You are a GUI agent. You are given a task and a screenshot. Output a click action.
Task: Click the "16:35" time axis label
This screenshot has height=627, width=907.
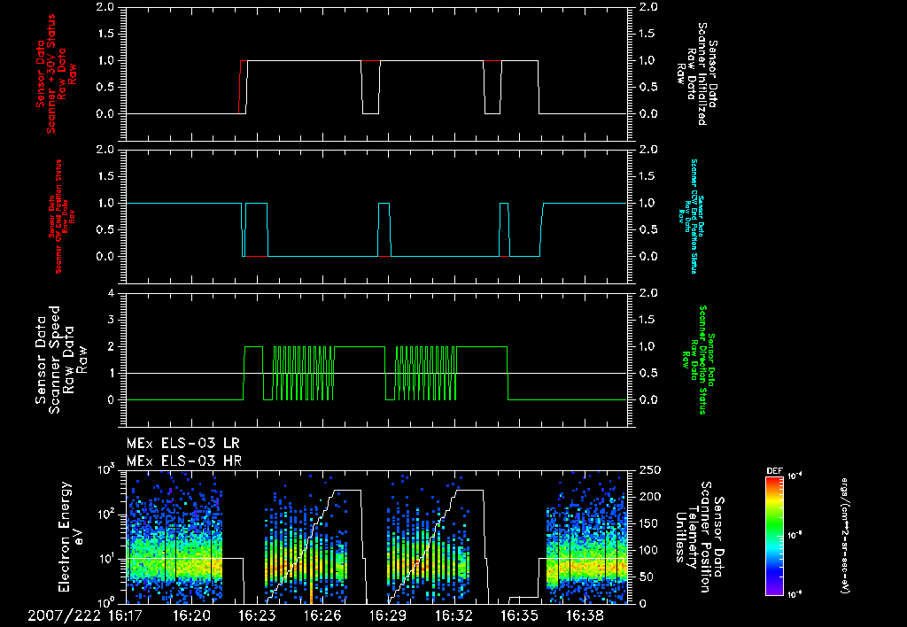pos(518,616)
